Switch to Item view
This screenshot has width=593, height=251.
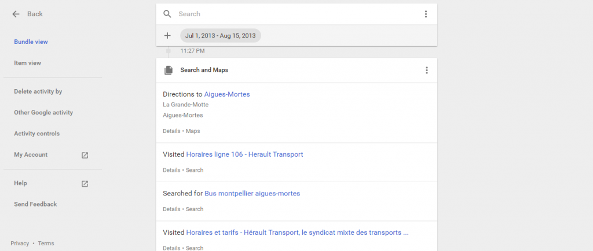[x=28, y=63]
